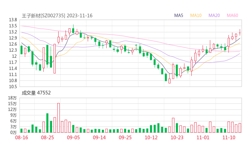Click the 12.6 price axis value

pos(13,44)
